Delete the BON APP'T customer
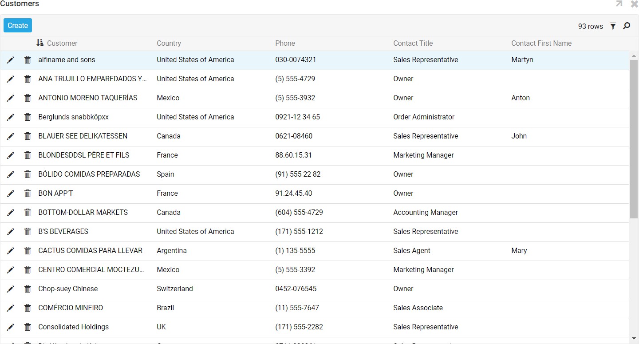Viewport: 639px width, 344px height. coord(28,194)
